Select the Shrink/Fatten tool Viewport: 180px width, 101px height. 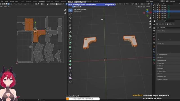(70, 75)
